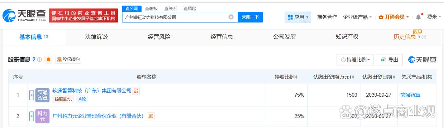Image resolution: width=444 pixels, height=128 pixels.
Task: Switch to the 公司发展 tab
Action: pos(285,37)
